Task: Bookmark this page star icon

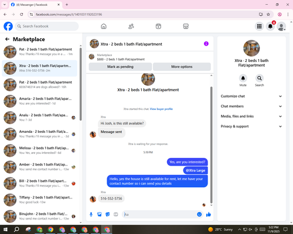Action: point(268,15)
